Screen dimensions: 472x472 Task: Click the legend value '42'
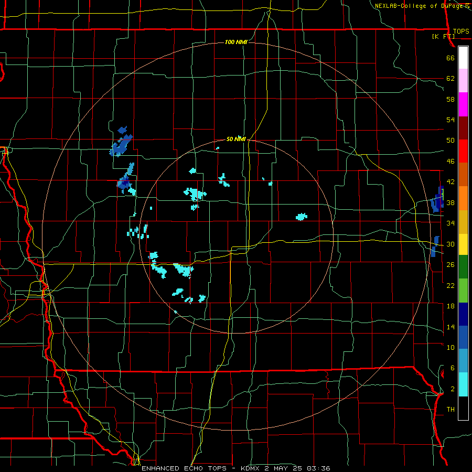click(450, 182)
